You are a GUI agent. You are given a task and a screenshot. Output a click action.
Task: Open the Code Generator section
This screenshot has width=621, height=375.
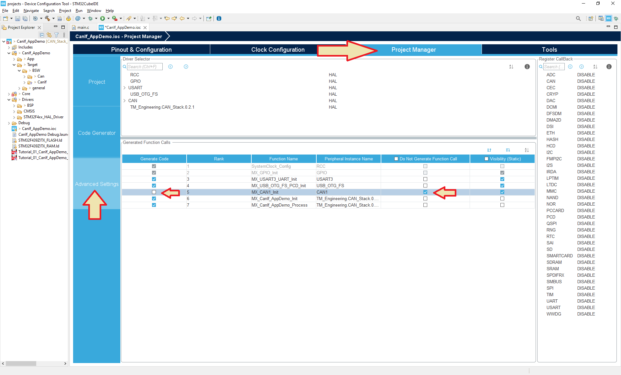coord(97,133)
